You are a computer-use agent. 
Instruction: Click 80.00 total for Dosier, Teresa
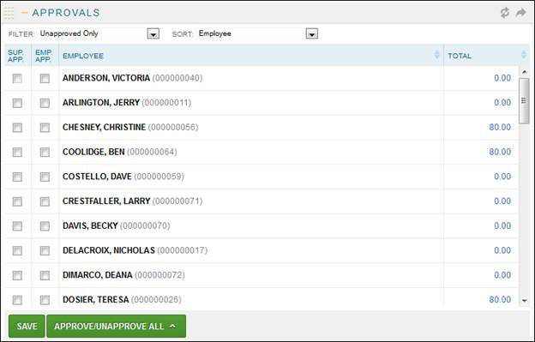click(500, 299)
